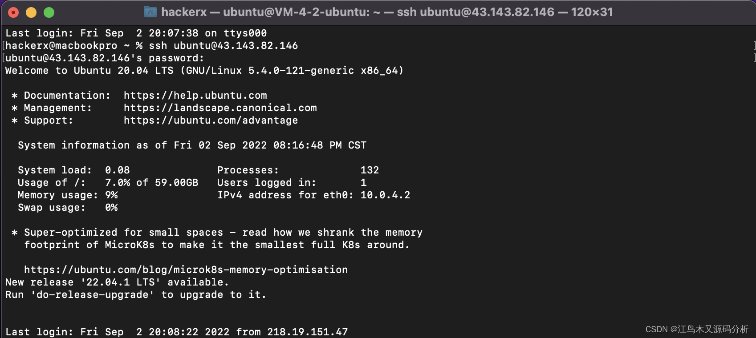Click the red close traffic light button
The width and height of the screenshot is (756, 338).
pos(13,12)
